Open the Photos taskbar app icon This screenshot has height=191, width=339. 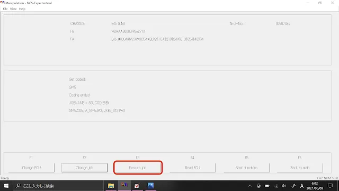[x=150, y=186]
